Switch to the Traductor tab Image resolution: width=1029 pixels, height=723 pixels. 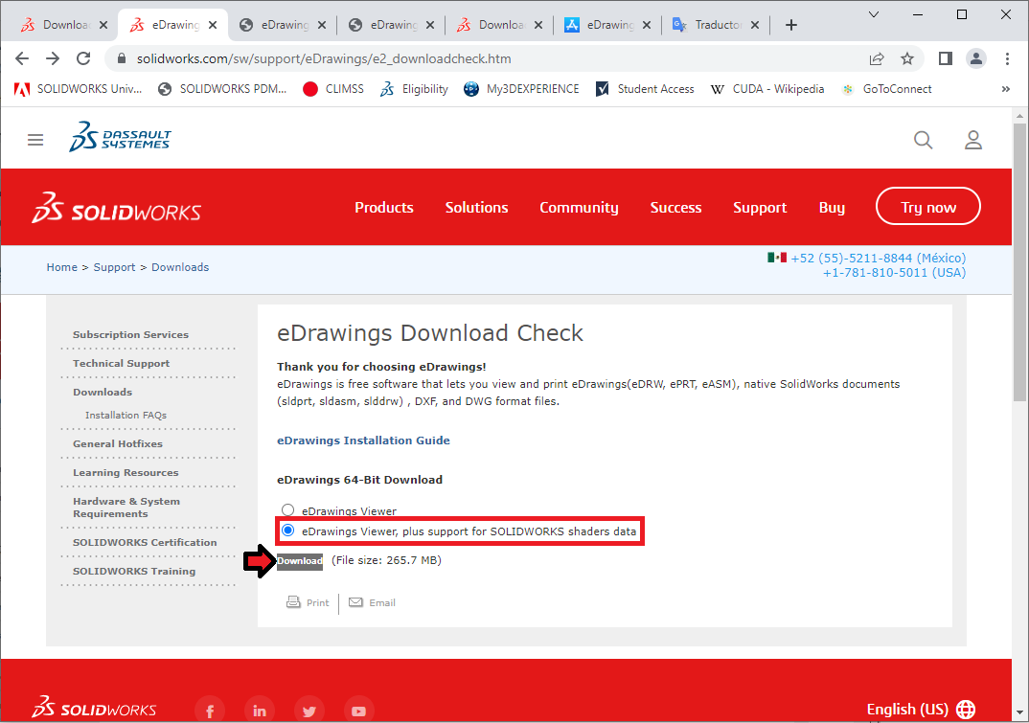click(716, 25)
